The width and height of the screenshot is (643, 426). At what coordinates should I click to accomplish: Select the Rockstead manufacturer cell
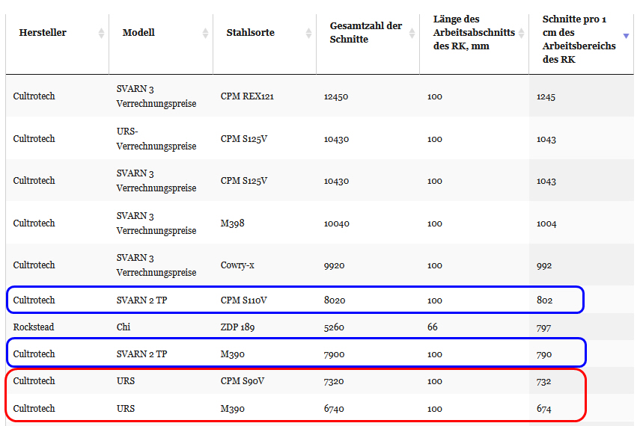click(x=34, y=327)
